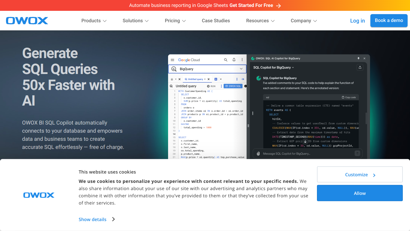This screenshot has height=231, width=410.
Task: Click the blue new query plus icon
Action: pyautogui.click(x=216, y=79)
